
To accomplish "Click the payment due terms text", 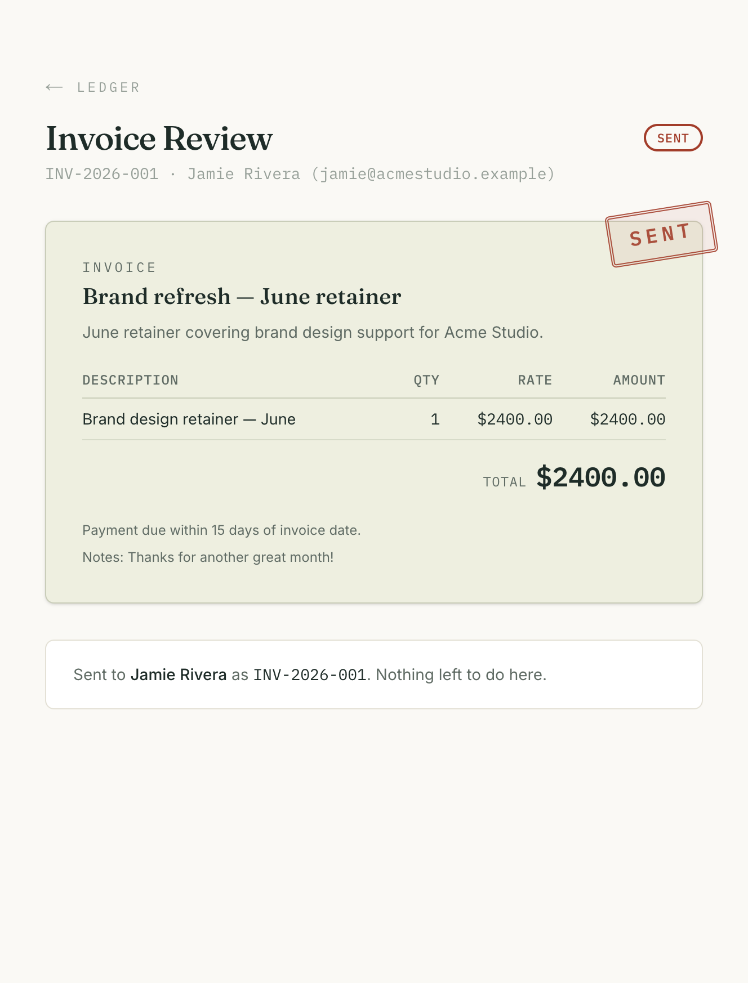I will point(221,530).
